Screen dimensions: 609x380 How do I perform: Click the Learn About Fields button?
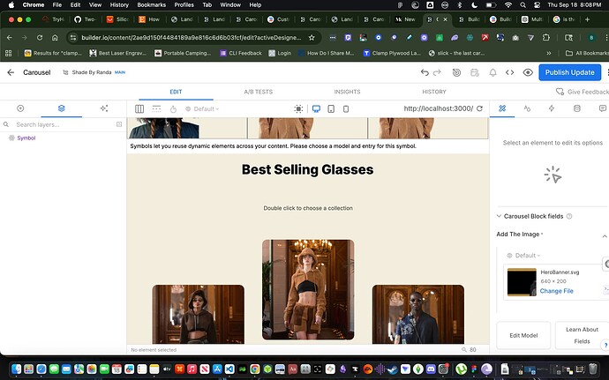point(582,335)
